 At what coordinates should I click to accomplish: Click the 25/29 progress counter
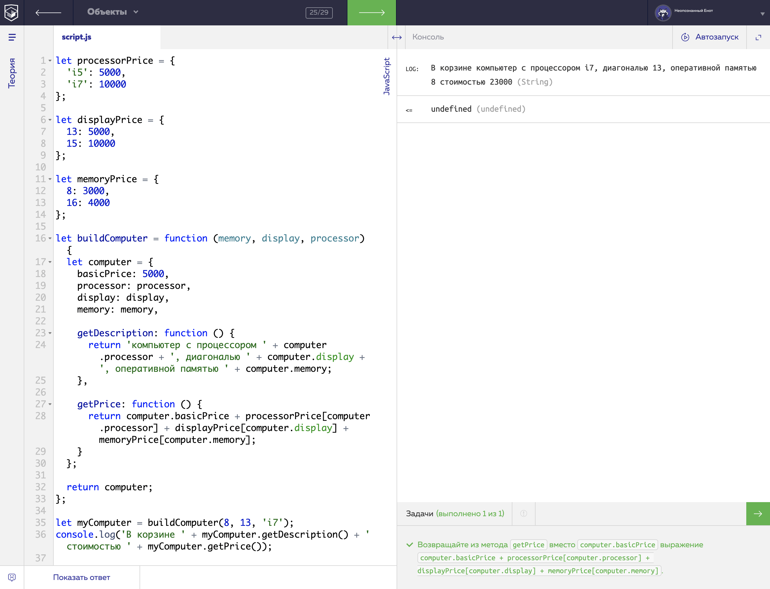click(319, 13)
